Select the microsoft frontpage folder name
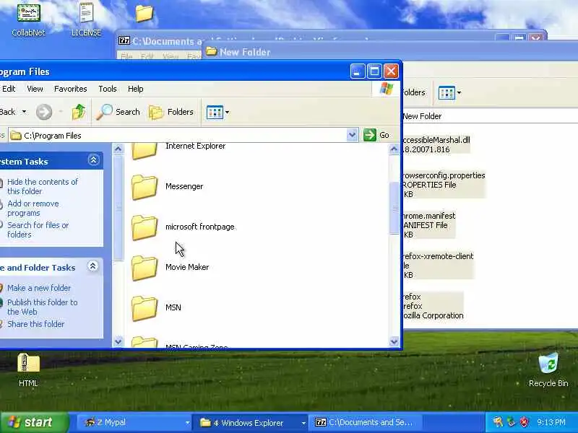The height and width of the screenshot is (433, 578). click(200, 227)
